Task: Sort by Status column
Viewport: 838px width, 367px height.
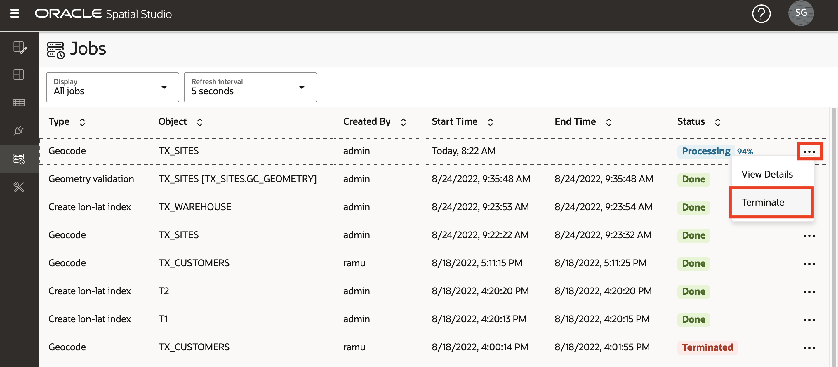Action: pyautogui.click(x=717, y=122)
